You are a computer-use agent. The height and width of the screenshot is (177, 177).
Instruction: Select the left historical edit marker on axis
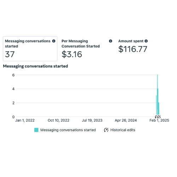[156, 117]
